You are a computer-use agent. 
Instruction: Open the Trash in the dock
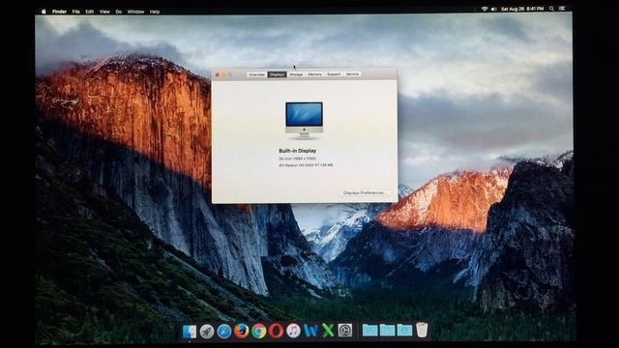tap(422, 330)
